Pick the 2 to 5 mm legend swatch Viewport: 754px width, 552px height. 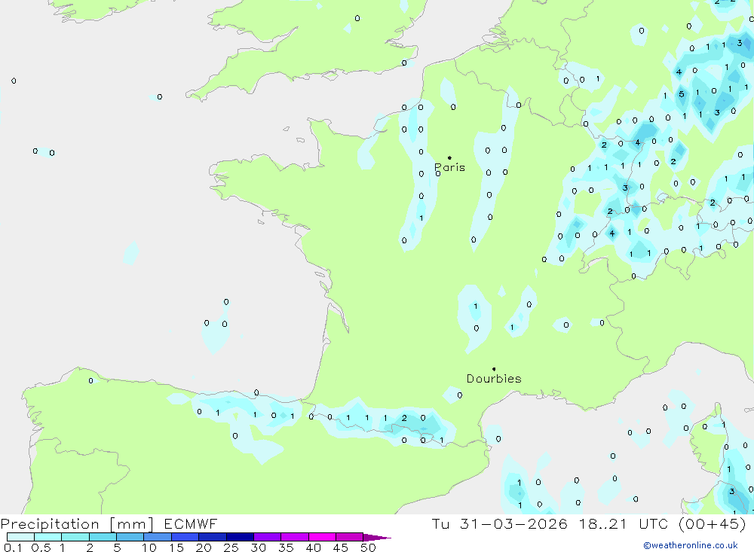pos(103,537)
